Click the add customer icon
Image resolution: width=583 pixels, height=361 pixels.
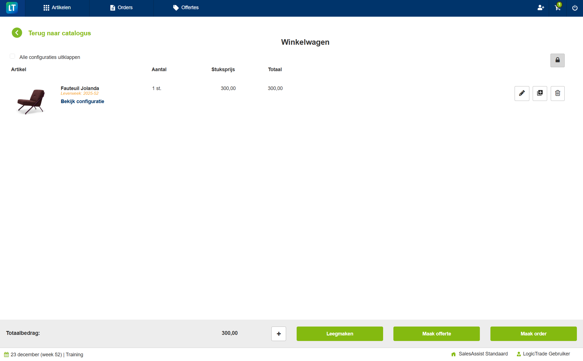tap(541, 8)
